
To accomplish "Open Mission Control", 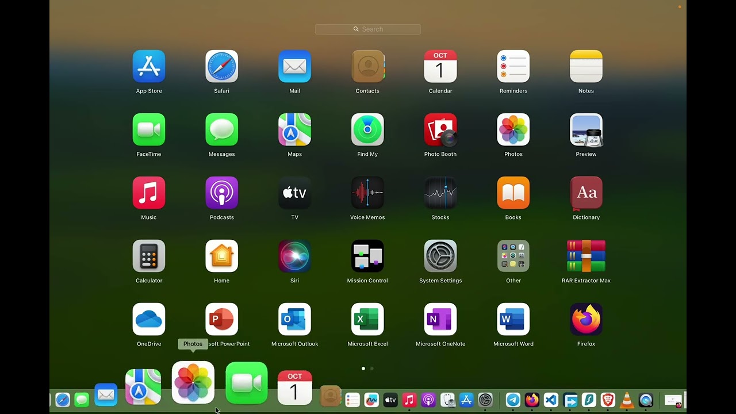I will 367,256.
